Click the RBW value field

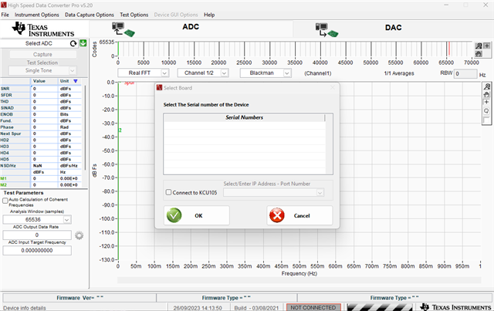[466, 74]
